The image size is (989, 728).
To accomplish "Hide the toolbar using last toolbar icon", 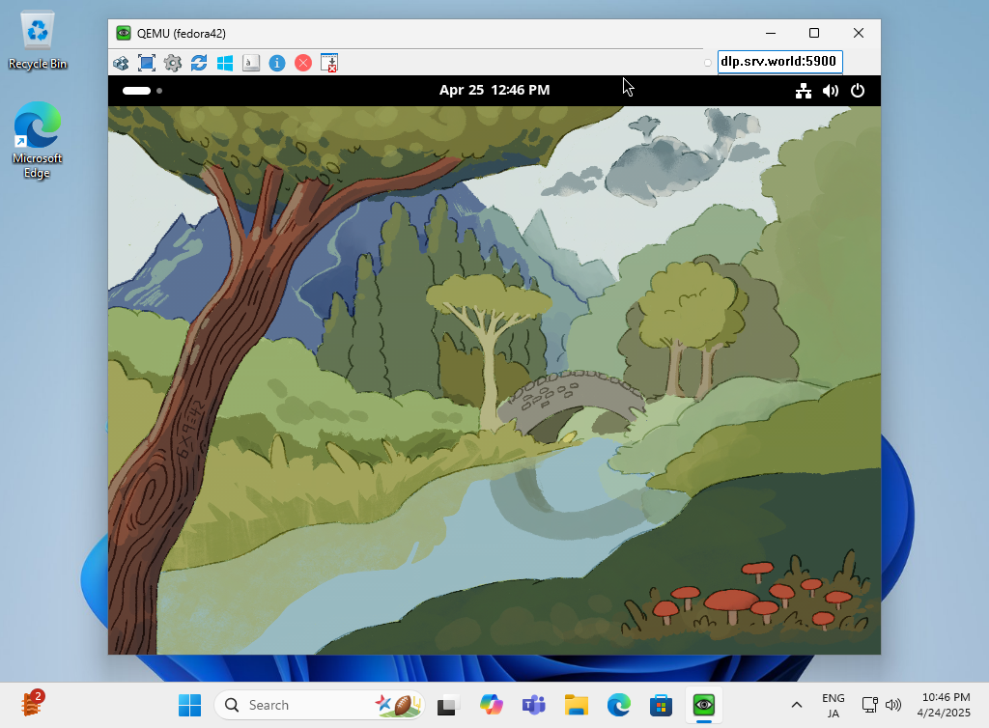I will pyautogui.click(x=329, y=63).
